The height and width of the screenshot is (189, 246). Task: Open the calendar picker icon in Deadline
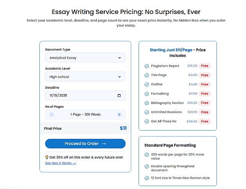pos(119,96)
